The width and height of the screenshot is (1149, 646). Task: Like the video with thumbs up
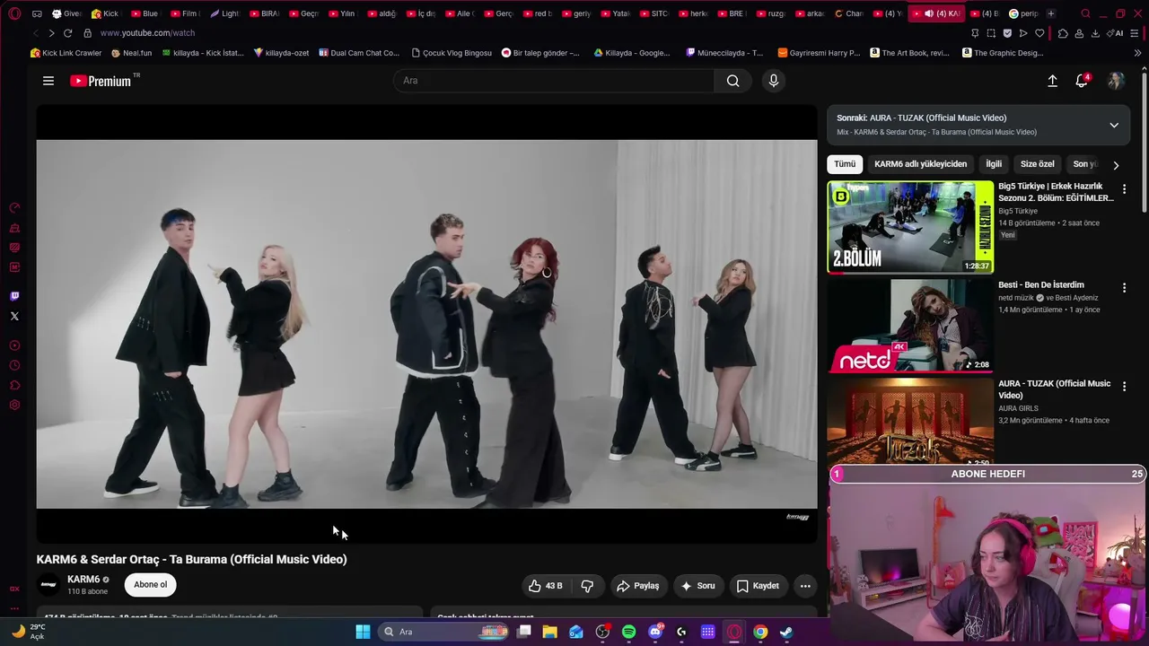[545, 586]
